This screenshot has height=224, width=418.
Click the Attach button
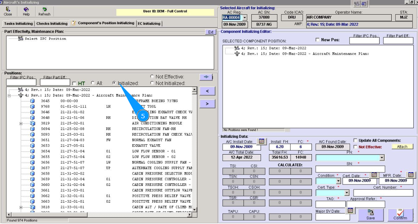402,147
